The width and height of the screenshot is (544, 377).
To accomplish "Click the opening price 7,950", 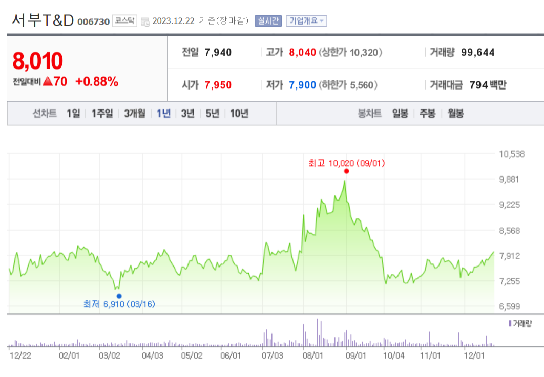I will 218,85.
